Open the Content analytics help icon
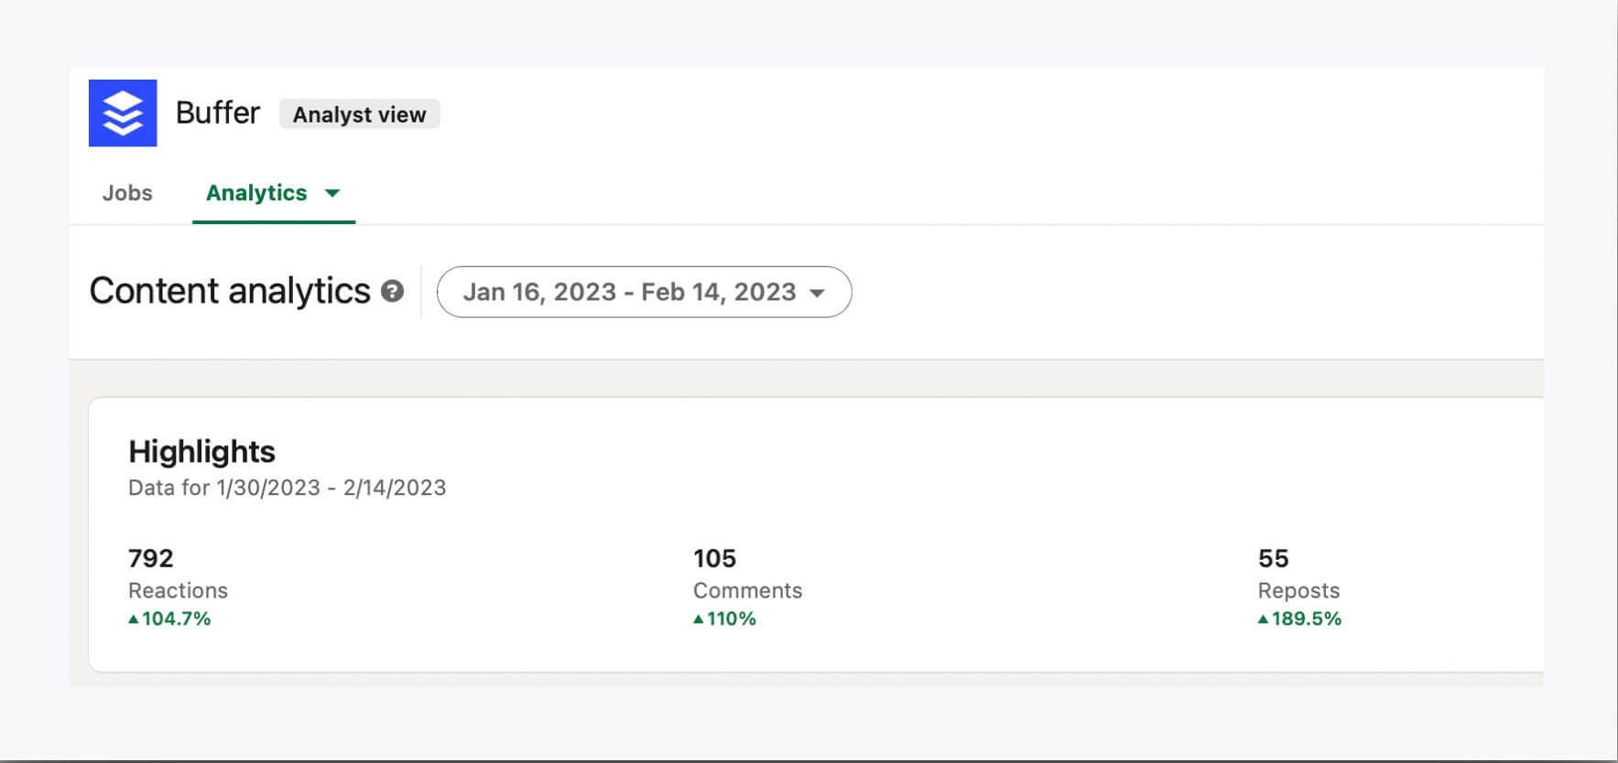The image size is (1618, 763). coord(393,291)
